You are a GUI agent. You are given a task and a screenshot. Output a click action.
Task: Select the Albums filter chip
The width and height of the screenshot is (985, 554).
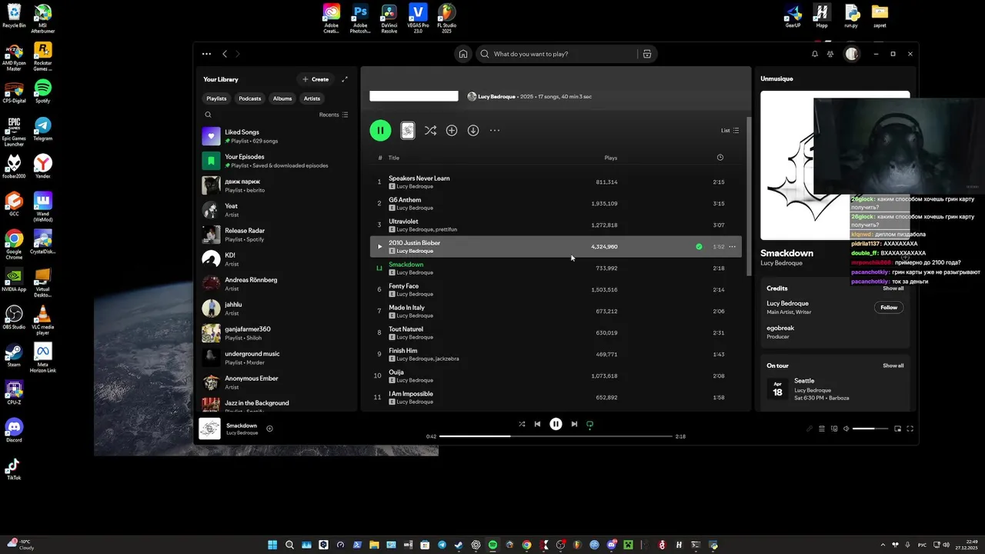click(x=282, y=98)
